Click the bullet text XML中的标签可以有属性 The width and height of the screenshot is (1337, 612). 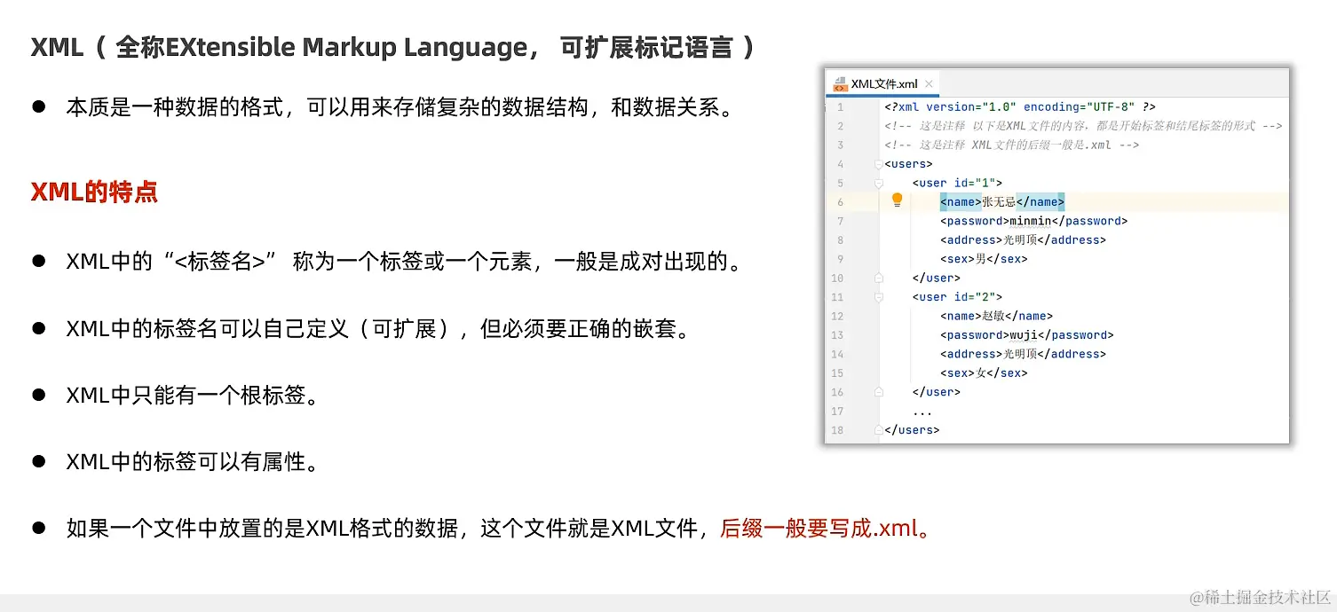[193, 462]
